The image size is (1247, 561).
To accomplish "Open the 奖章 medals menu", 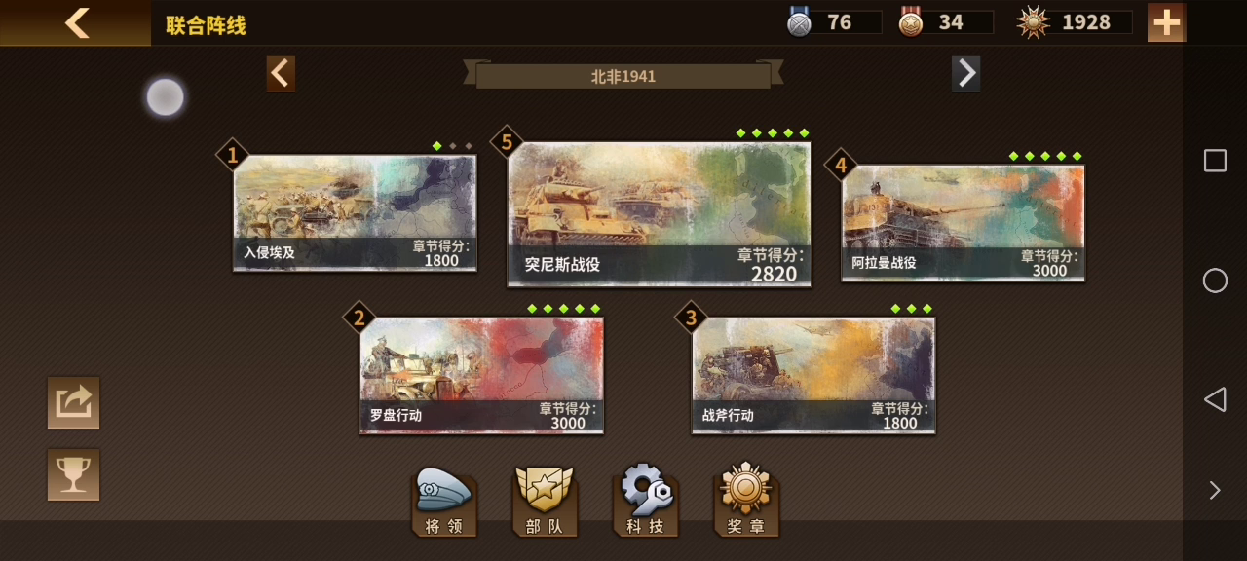I will (x=746, y=501).
